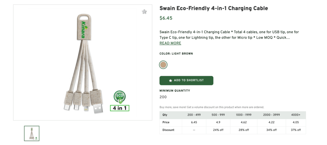The height and width of the screenshot is (145, 327).
Task: Select the 4000+ quantity tier
Action: click(295, 115)
